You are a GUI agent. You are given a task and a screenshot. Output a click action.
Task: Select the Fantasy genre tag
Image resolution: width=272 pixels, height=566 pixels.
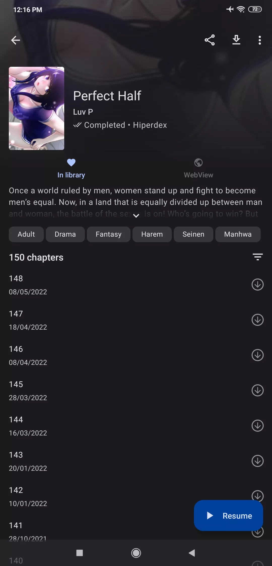click(109, 234)
